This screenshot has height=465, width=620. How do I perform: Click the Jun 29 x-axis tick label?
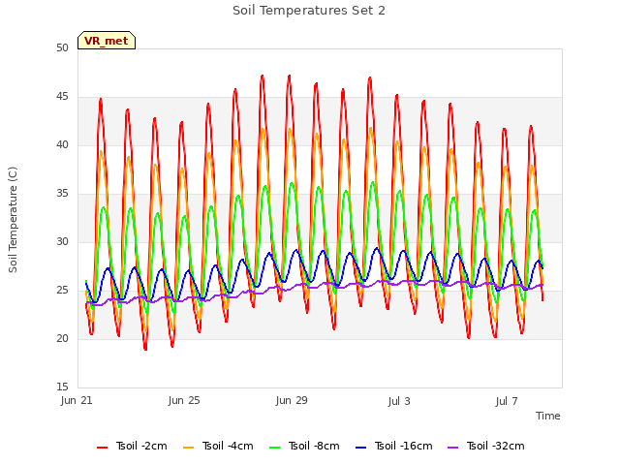(x=292, y=400)
